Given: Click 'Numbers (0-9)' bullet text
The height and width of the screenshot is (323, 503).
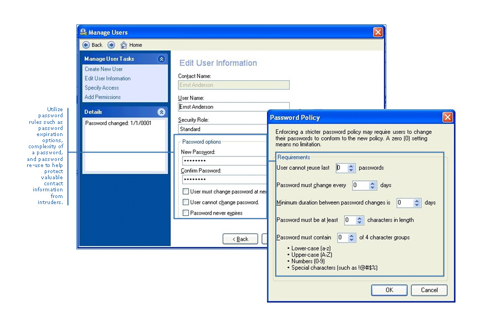Looking at the screenshot, I should 308,262.
